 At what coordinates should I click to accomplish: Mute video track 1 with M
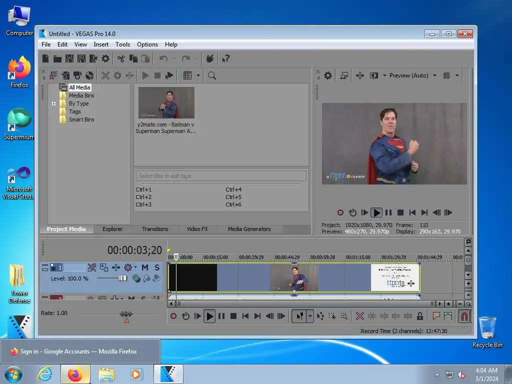coord(145,268)
